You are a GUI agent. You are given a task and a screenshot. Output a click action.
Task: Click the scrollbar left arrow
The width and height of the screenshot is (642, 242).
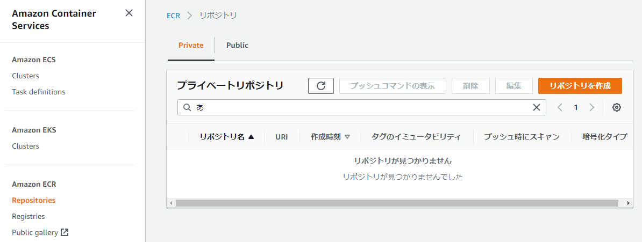pyautogui.click(x=171, y=203)
